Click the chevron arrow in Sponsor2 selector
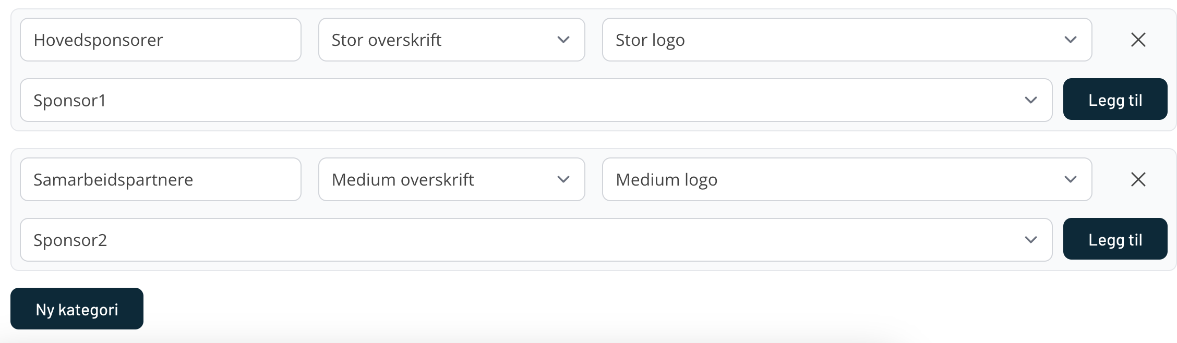 (1030, 240)
